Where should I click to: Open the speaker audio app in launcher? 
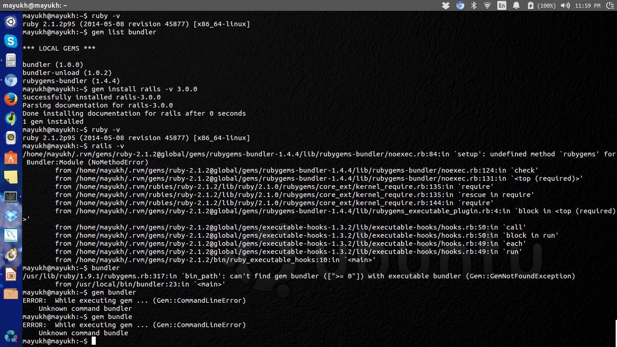click(11, 138)
